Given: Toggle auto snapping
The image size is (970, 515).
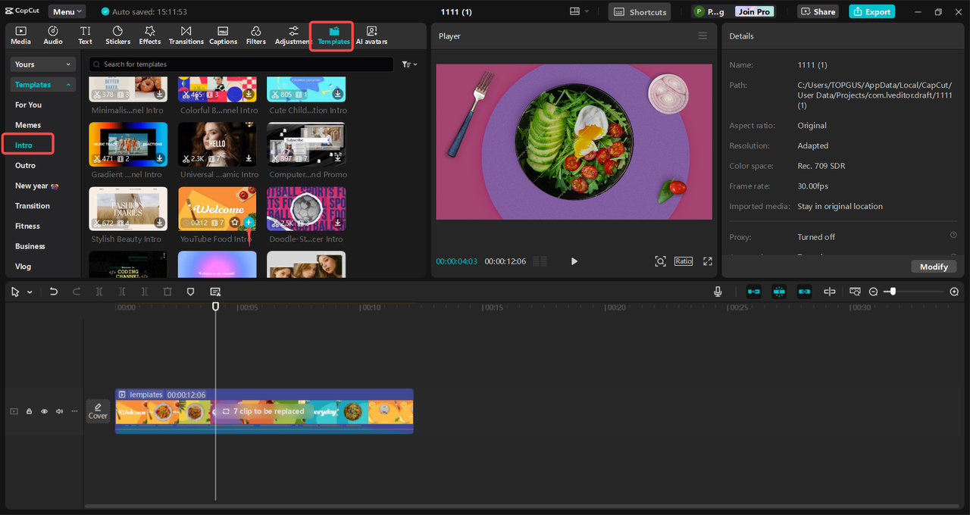Looking at the screenshot, I should (x=779, y=292).
